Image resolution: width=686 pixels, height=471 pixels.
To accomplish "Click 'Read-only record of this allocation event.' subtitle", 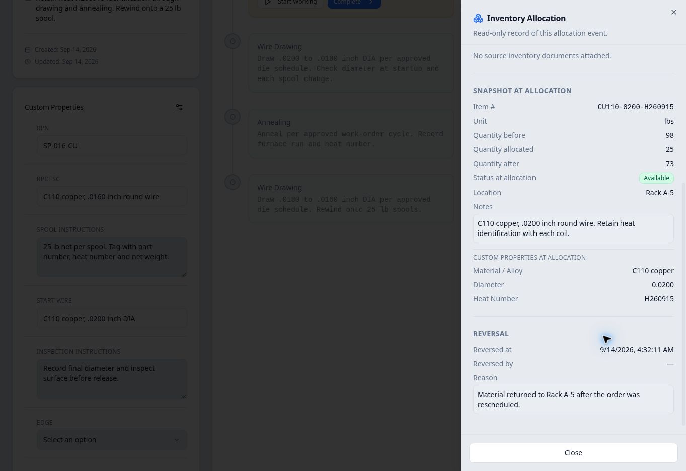I will point(540,33).
